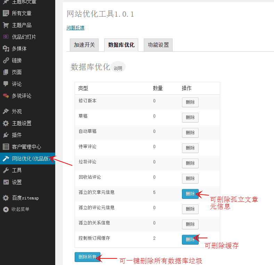The image size is (274, 265).
Task: Click the 百度sitemap gear icon
Action: 6,198
